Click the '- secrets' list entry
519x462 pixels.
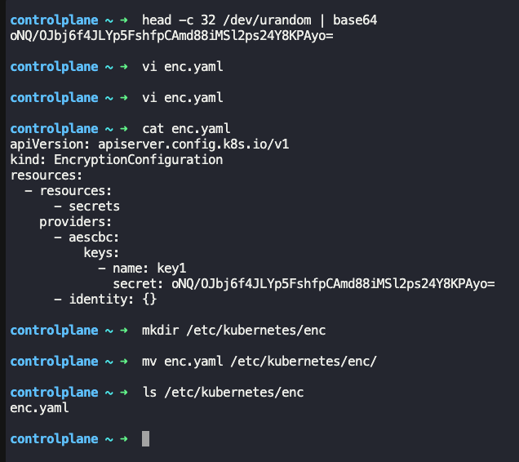pyautogui.click(x=86, y=207)
